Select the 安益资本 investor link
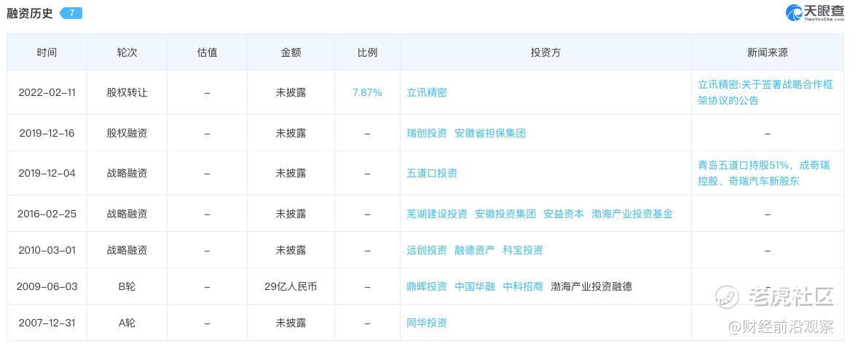This screenshot has height=346, width=850. (563, 214)
